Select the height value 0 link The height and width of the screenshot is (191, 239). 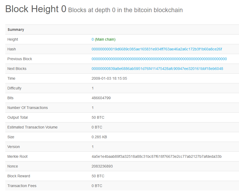click(x=92, y=39)
